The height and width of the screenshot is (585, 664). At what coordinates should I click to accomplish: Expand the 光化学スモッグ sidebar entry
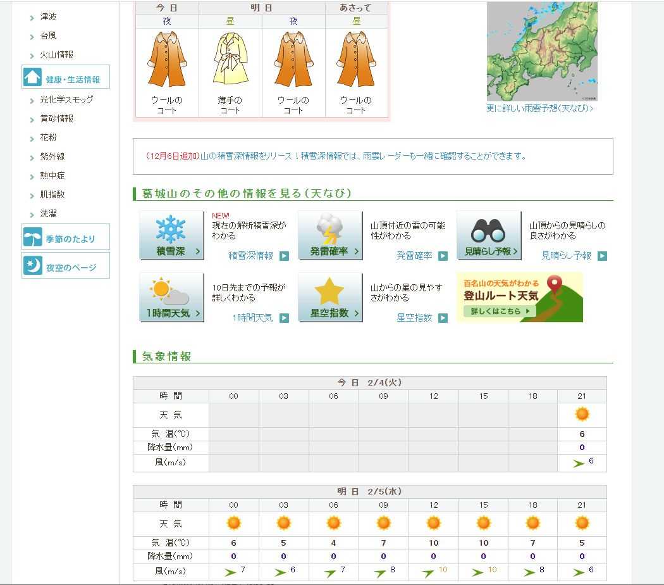point(66,99)
